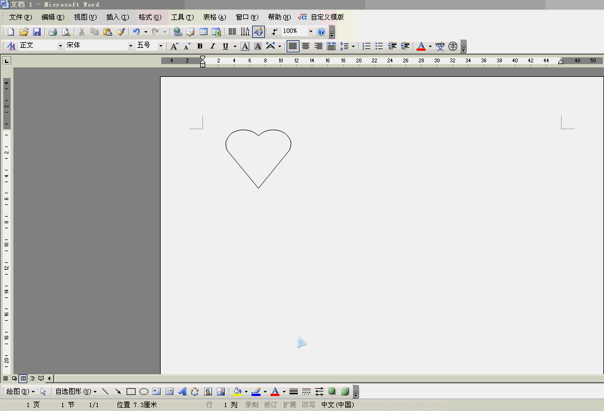Apply red font color in formatting toolbar
The width and height of the screenshot is (604, 411).
tap(421, 46)
